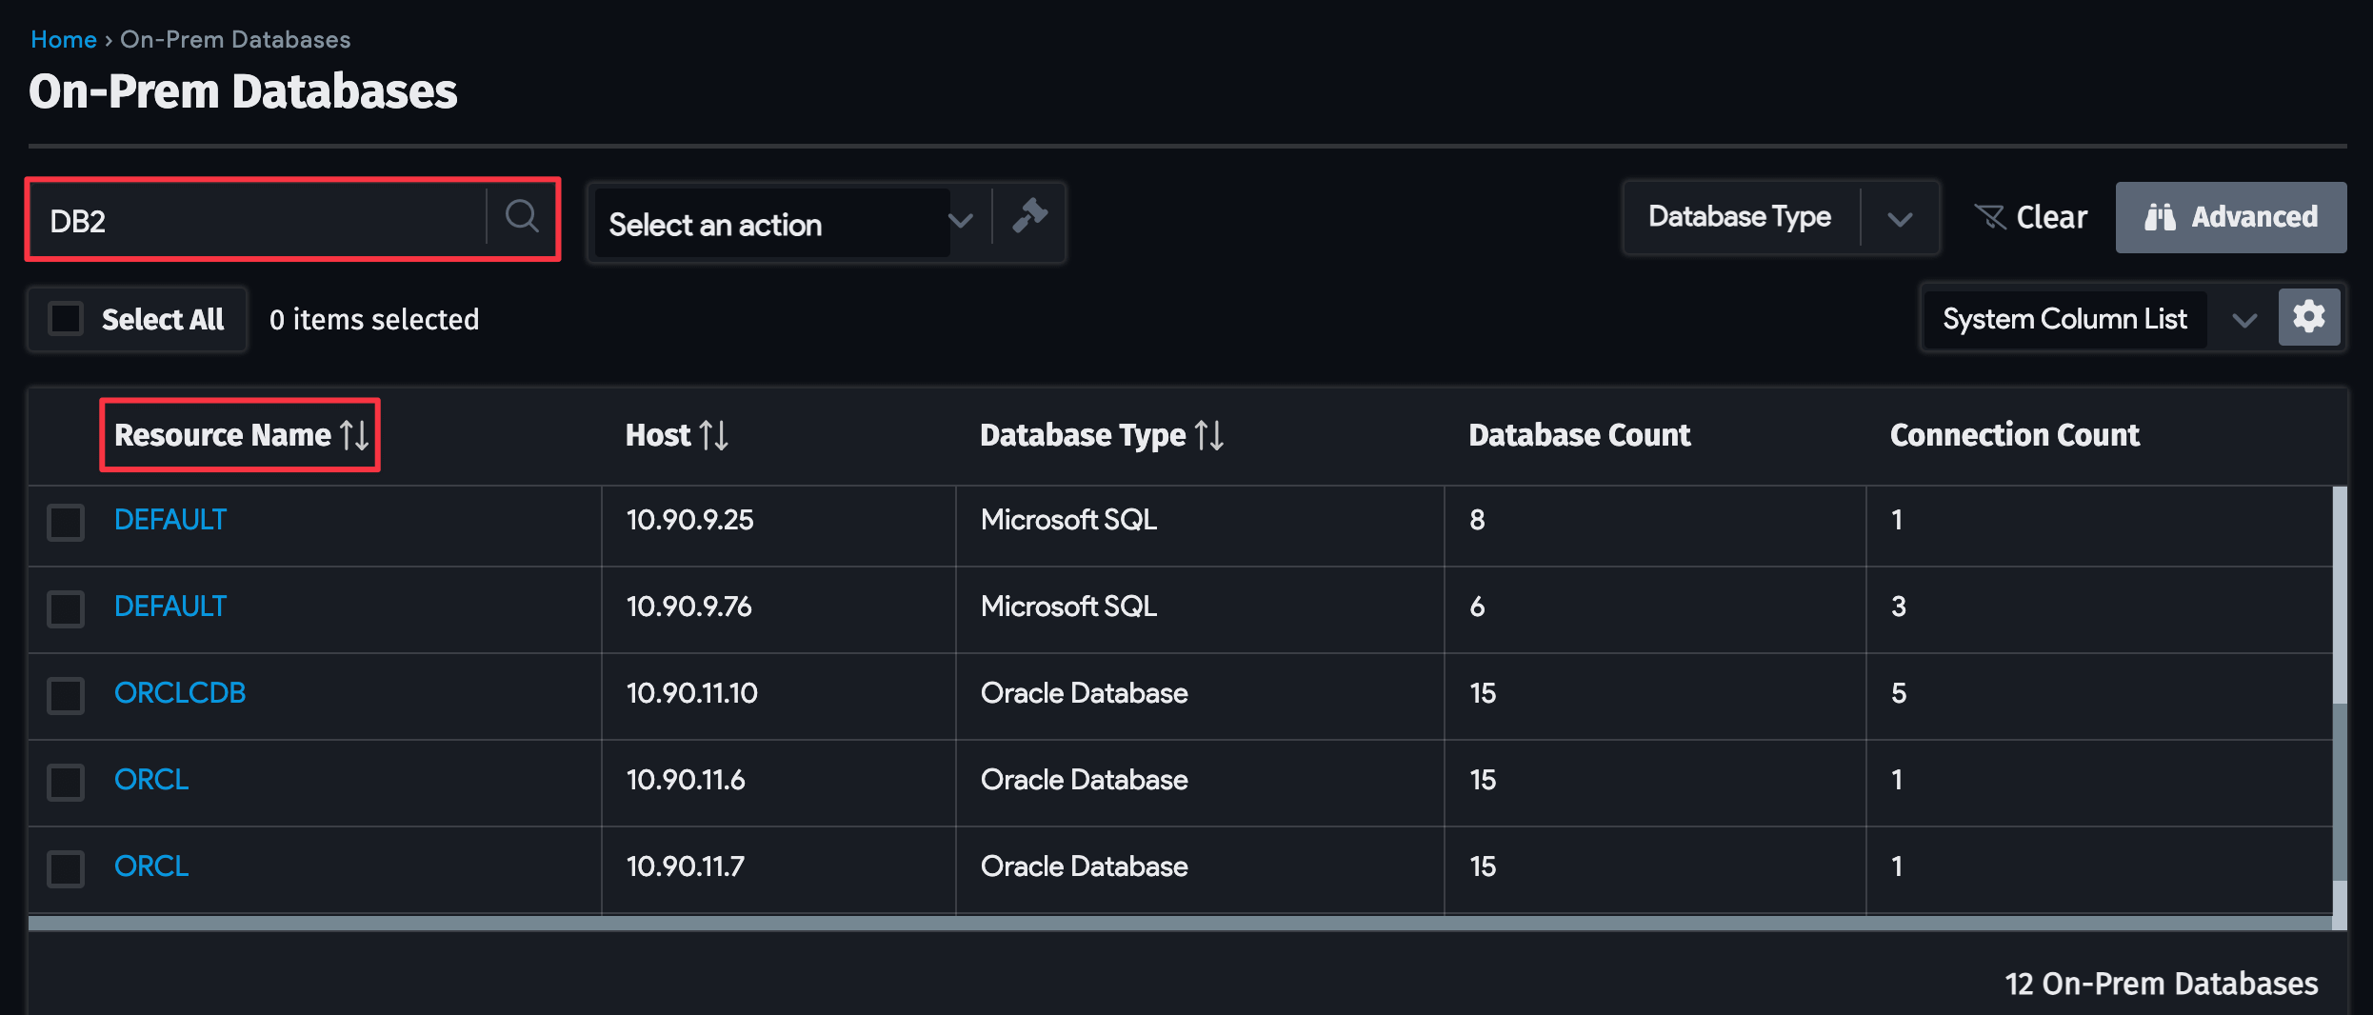Check the first DEFAULT row checkbox
This screenshot has width=2373, height=1015.
tap(65, 523)
